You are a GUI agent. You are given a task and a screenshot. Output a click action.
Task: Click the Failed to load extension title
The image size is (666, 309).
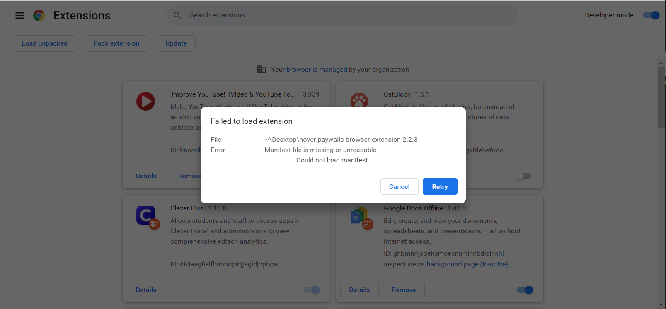click(x=252, y=121)
